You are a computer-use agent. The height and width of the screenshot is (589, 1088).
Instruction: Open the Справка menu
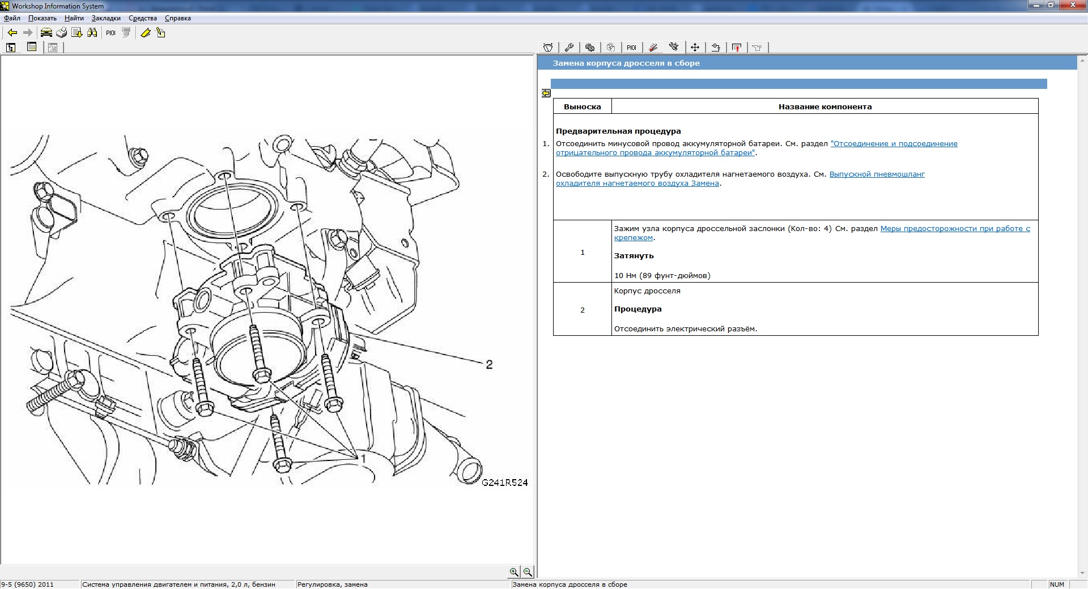pos(177,18)
